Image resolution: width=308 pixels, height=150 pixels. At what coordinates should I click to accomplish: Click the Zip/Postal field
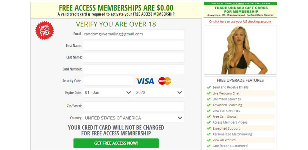coord(134,106)
